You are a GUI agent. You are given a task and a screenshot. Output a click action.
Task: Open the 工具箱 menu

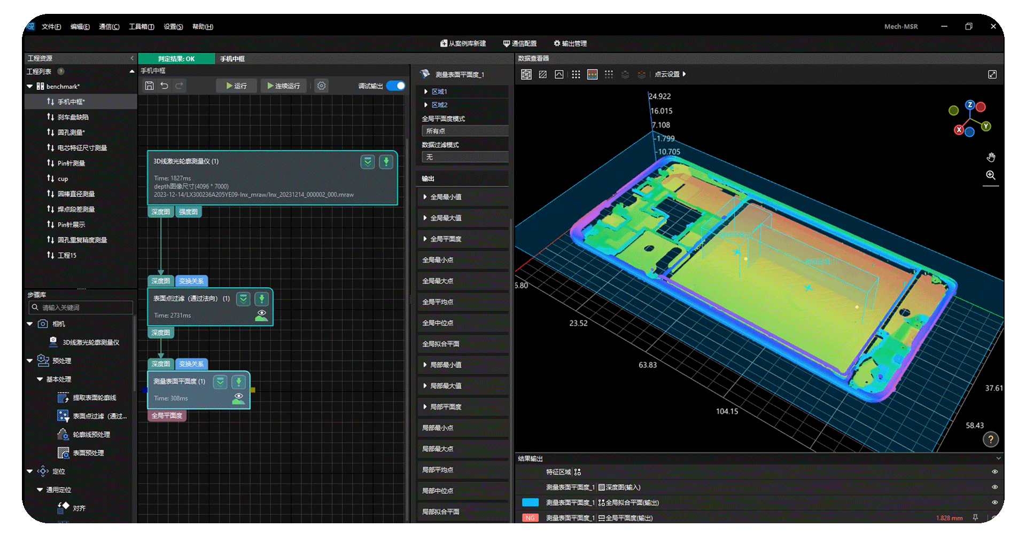(x=141, y=27)
